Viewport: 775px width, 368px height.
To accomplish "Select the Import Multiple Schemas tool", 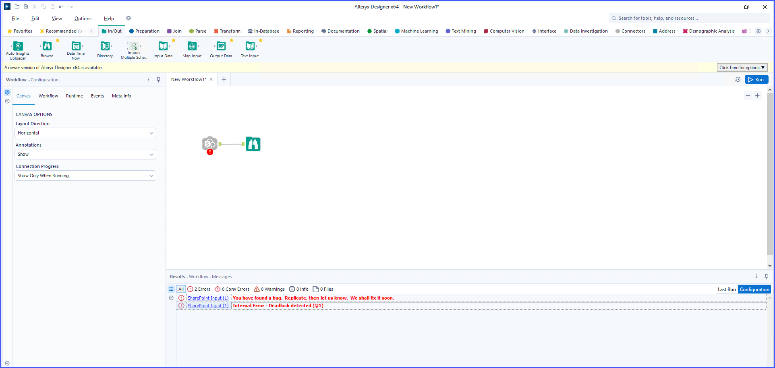I will 134,50.
